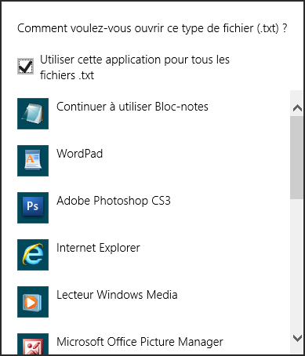Select 'Microsoft Office Picture Manager' label
This screenshot has width=305, height=356.
[x=140, y=342]
